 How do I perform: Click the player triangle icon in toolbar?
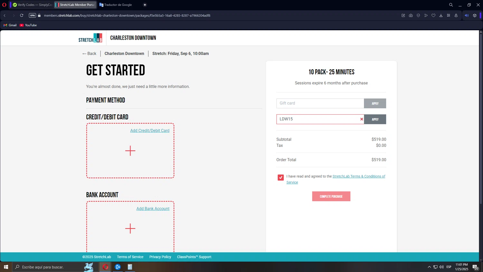pyautogui.click(x=426, y=15)
